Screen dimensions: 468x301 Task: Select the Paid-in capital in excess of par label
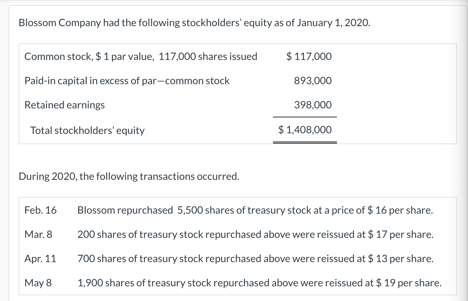click(127, 81)
